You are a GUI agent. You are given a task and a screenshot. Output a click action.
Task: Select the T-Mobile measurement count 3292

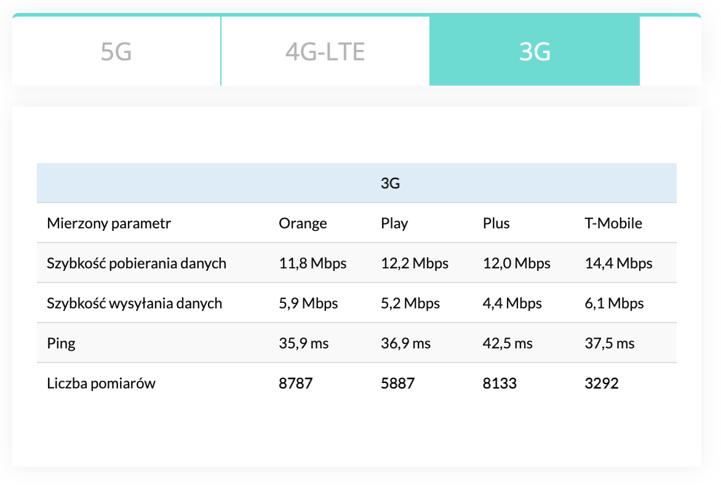pos(602,384)
